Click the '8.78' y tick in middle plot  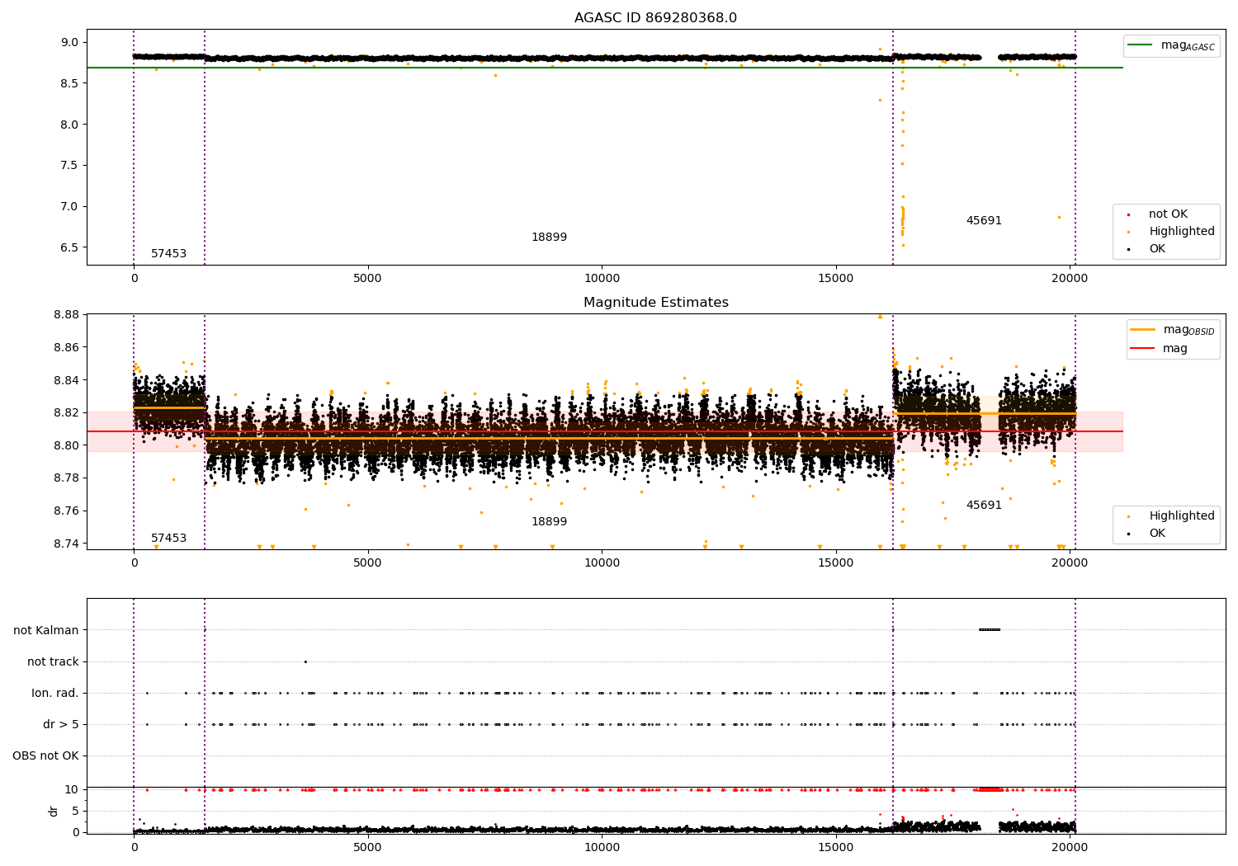[67, 478]
